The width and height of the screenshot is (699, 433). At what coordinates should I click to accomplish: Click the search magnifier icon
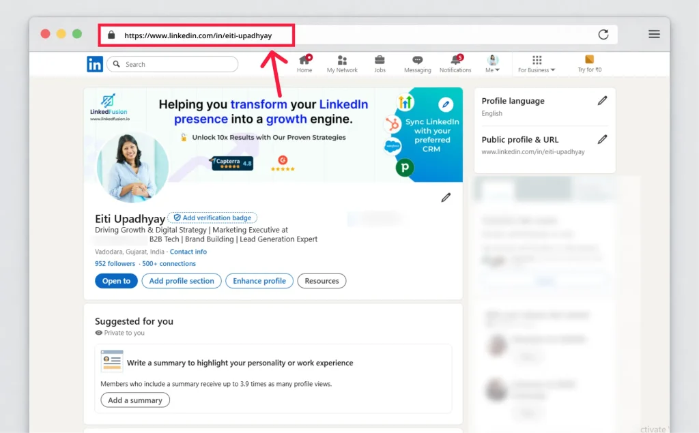tap(116, 64)
